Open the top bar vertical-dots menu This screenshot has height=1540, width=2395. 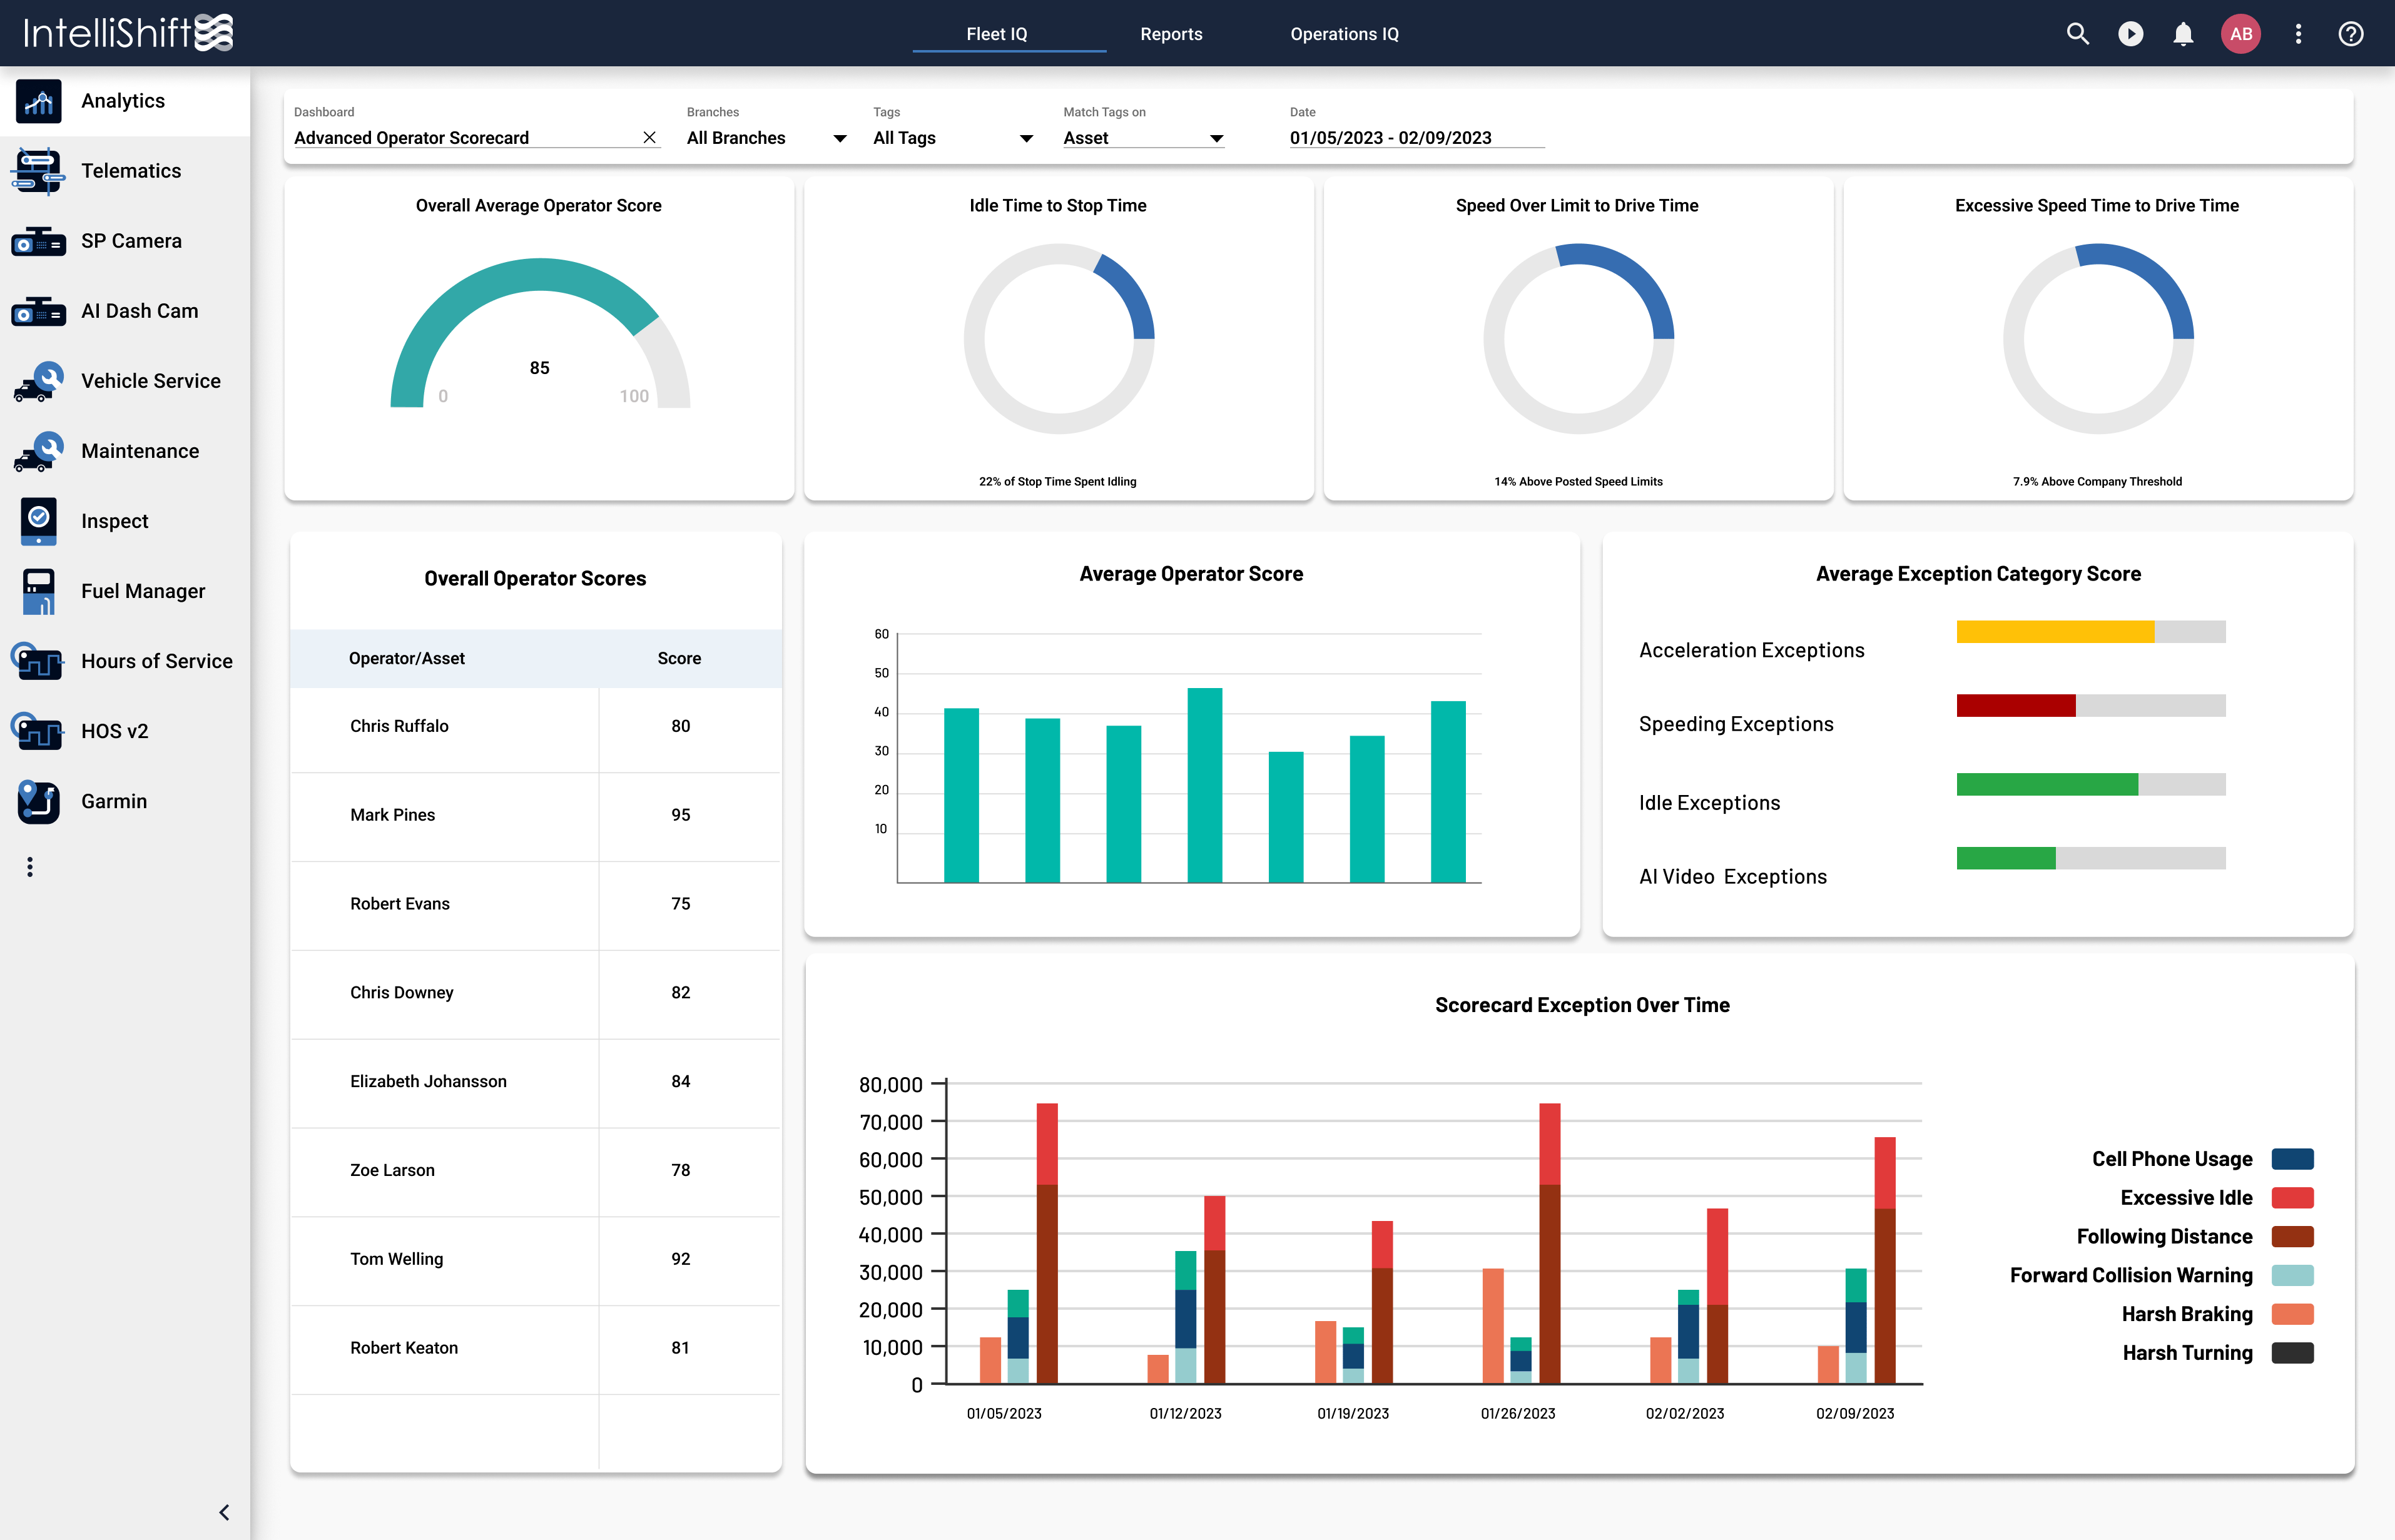point(2298,34)
